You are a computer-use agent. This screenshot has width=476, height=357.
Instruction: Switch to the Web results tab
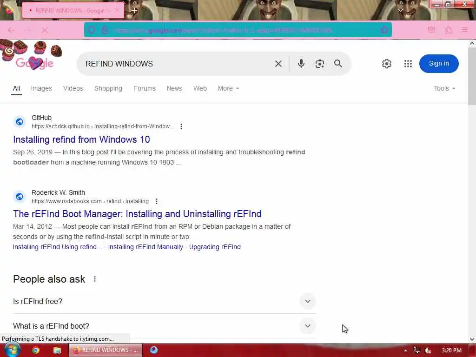point(200,88)
